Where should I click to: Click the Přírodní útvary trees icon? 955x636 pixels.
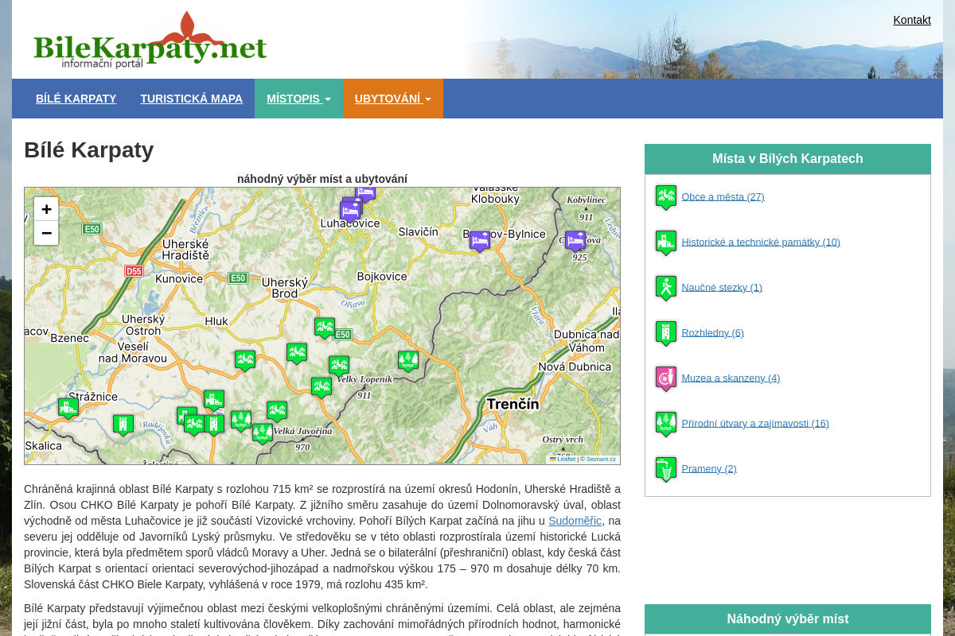665,423
